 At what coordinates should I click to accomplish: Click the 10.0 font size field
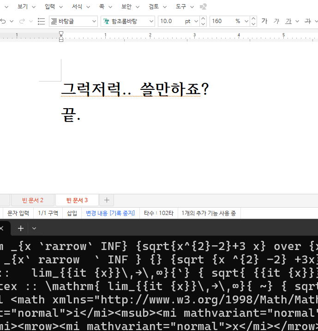click(170, 21)
